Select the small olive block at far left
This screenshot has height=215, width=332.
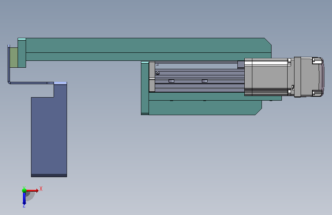click(14, 57)
